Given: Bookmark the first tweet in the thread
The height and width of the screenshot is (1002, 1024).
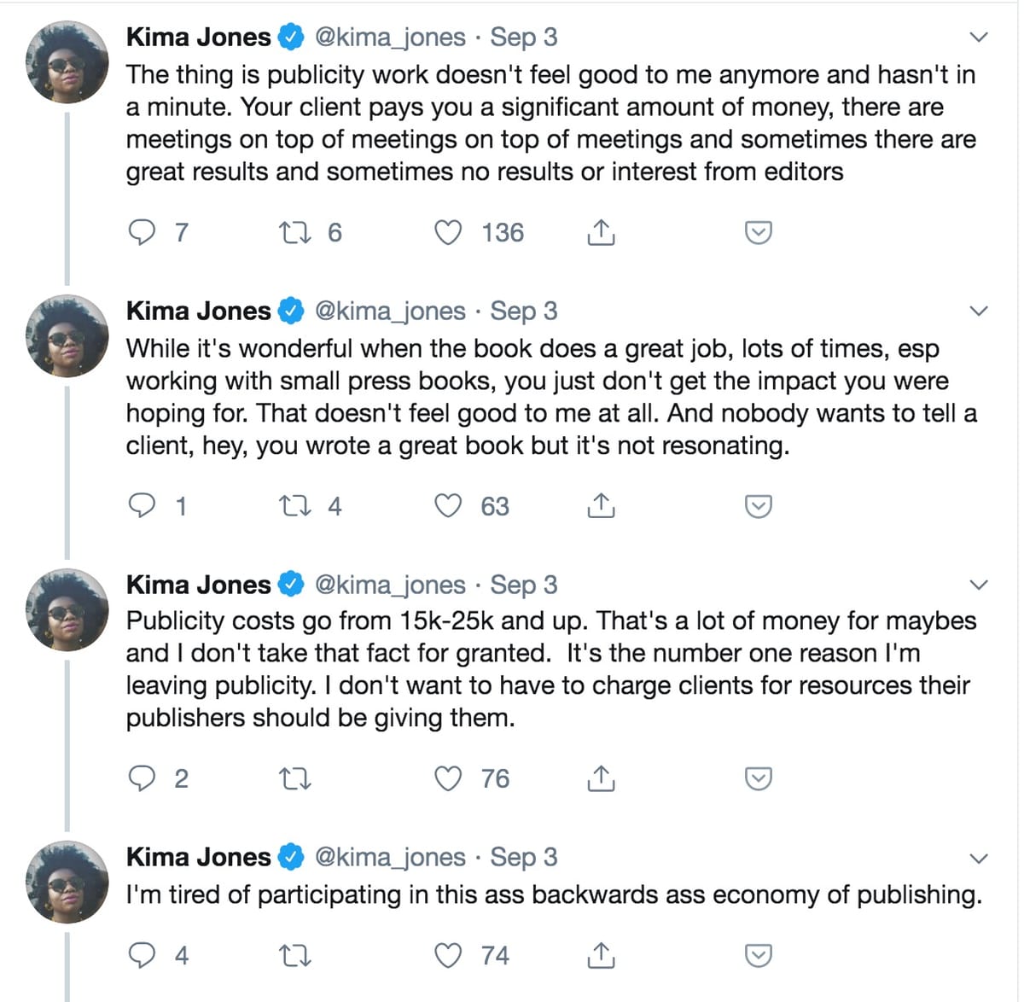Looking at the screenshot, I should (x=758, y=231).
